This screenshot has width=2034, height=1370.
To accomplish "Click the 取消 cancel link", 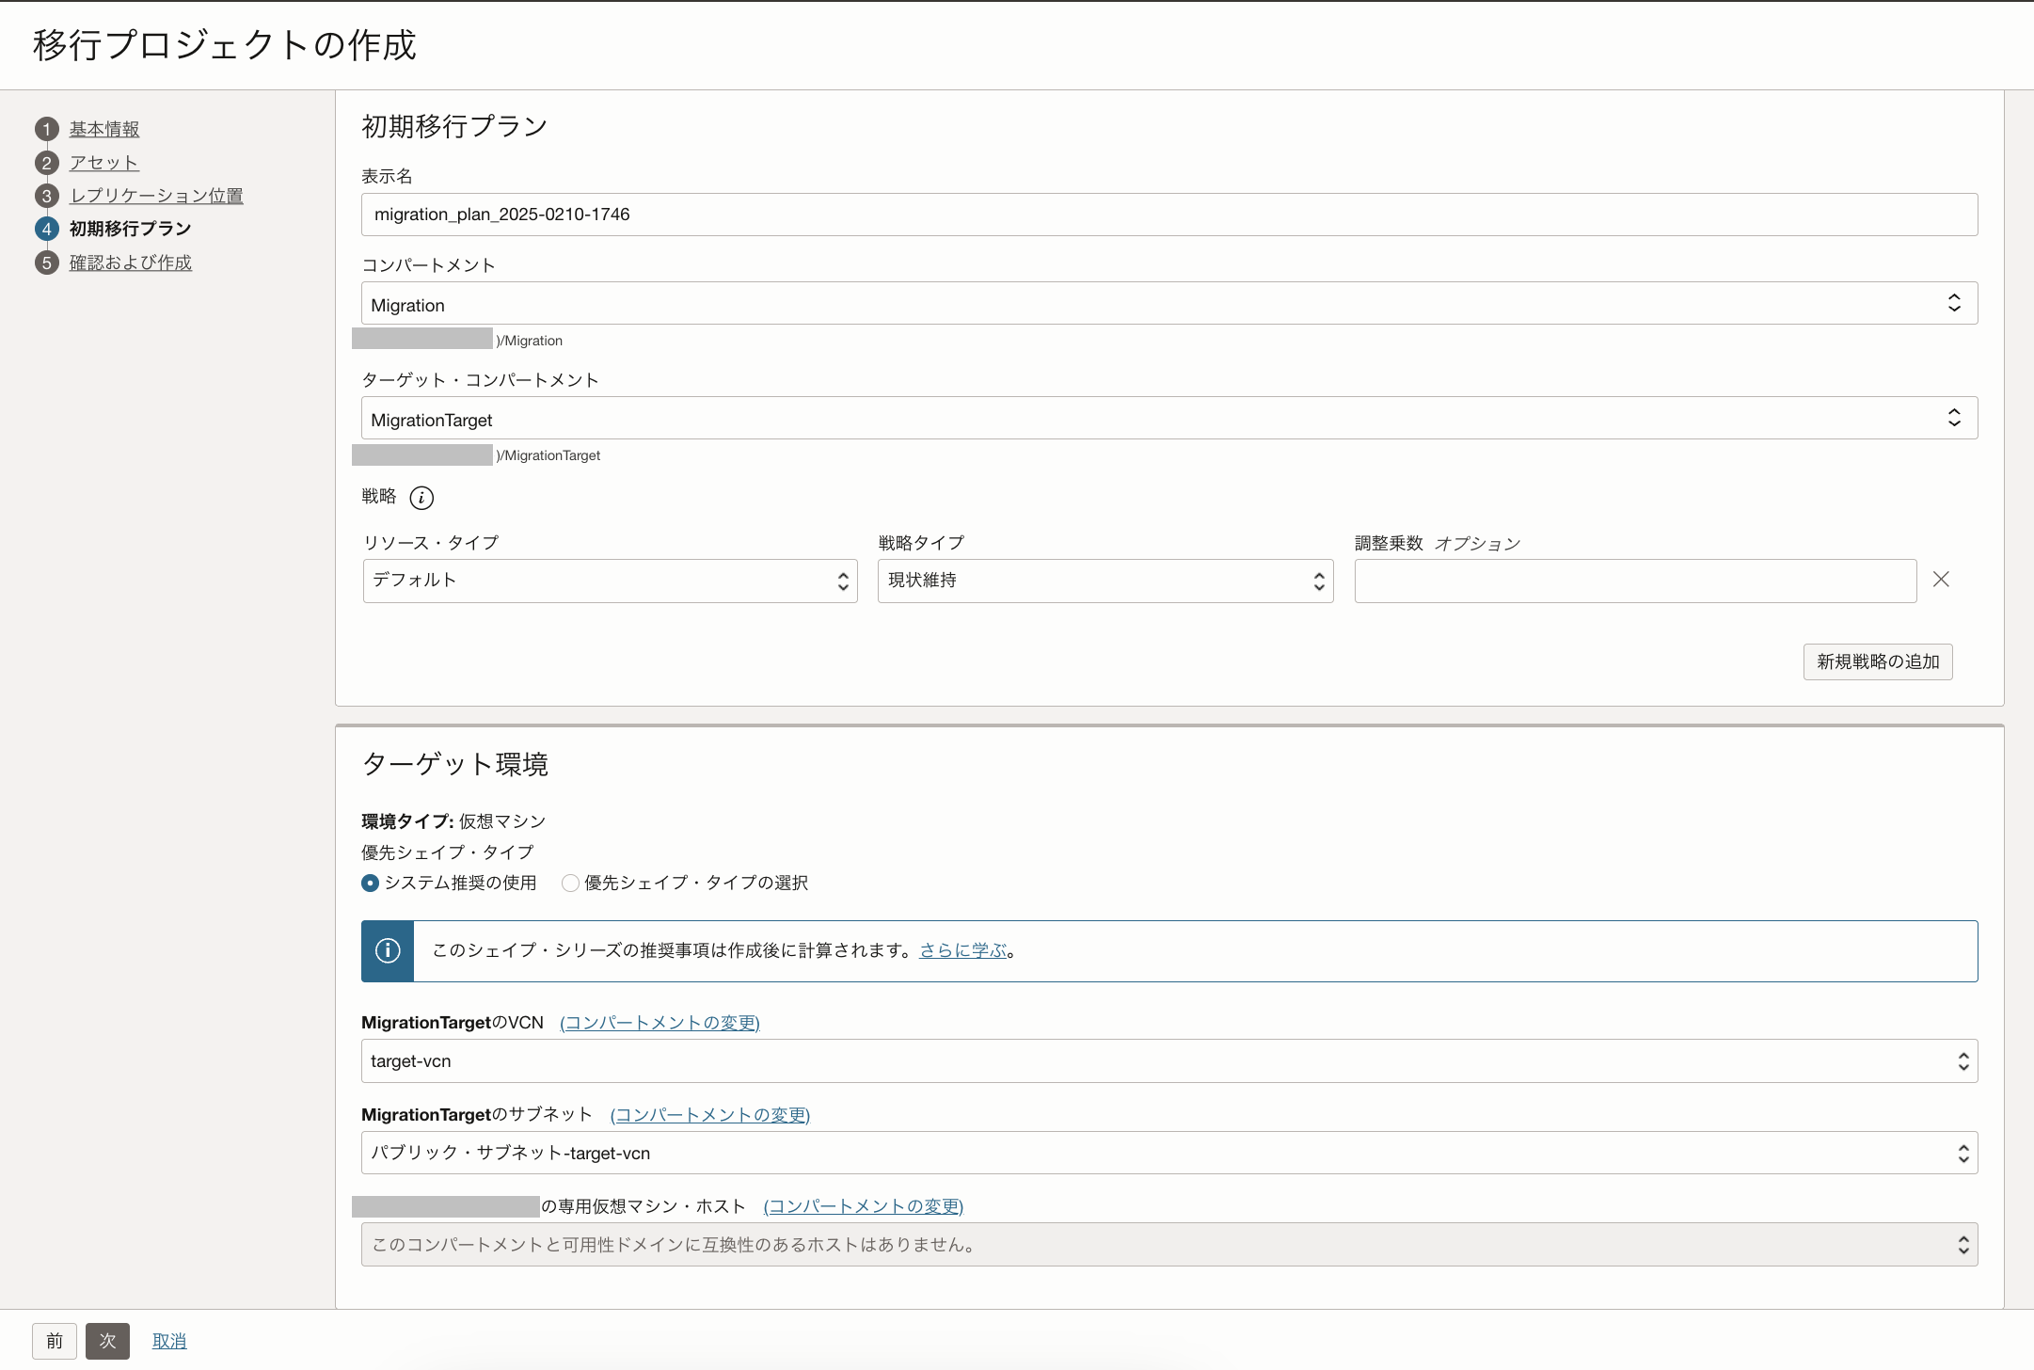I will [169, 1341].
